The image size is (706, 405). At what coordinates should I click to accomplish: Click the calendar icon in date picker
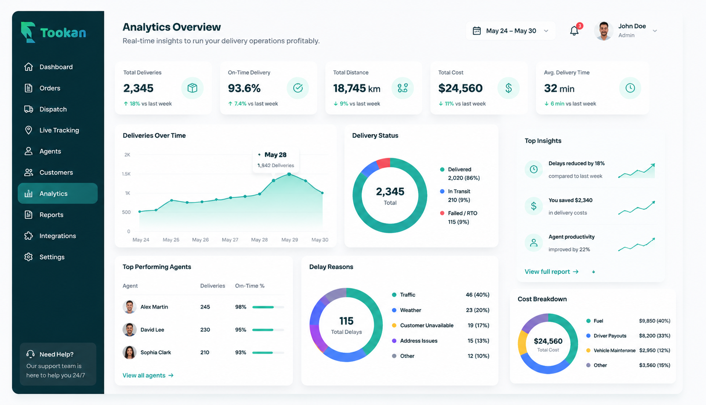click(x=477, y=31)
